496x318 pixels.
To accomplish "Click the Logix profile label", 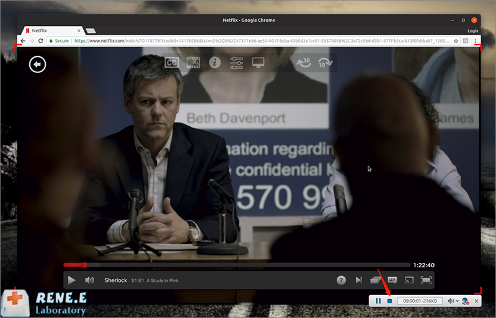I will point(472,31).
